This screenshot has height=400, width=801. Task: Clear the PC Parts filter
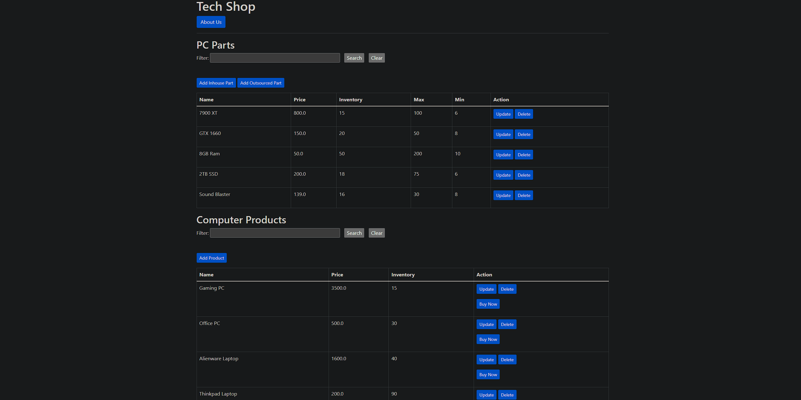coord(376,58)
